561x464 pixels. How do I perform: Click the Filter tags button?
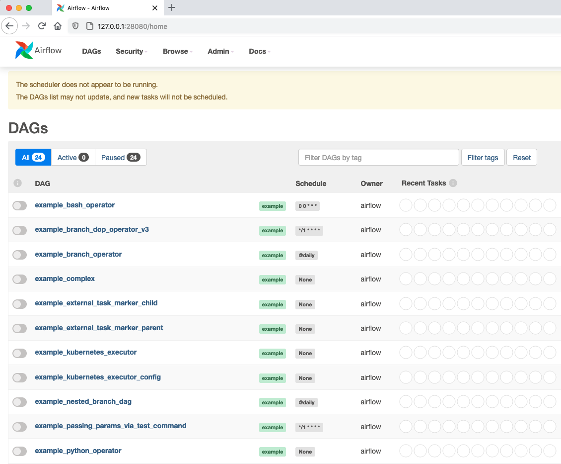(483, 158)
